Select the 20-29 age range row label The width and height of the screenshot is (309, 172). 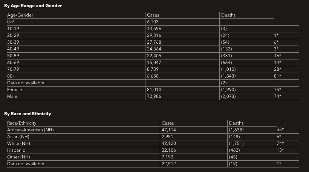14,35
